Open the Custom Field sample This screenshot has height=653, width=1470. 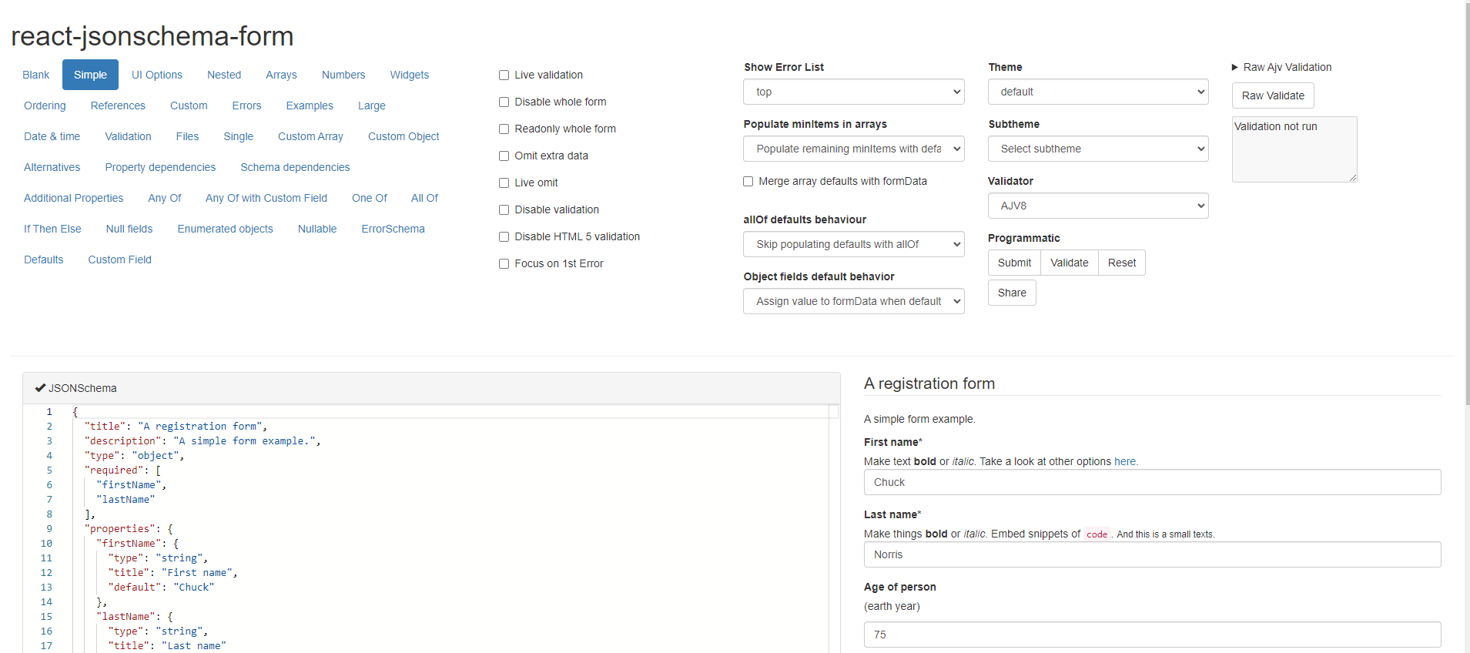[x=119, y=260]
